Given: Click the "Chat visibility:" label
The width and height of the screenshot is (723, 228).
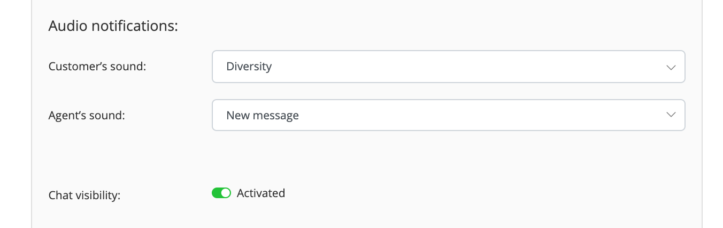Looking at the screenshot, I should [x=84, y=196].
